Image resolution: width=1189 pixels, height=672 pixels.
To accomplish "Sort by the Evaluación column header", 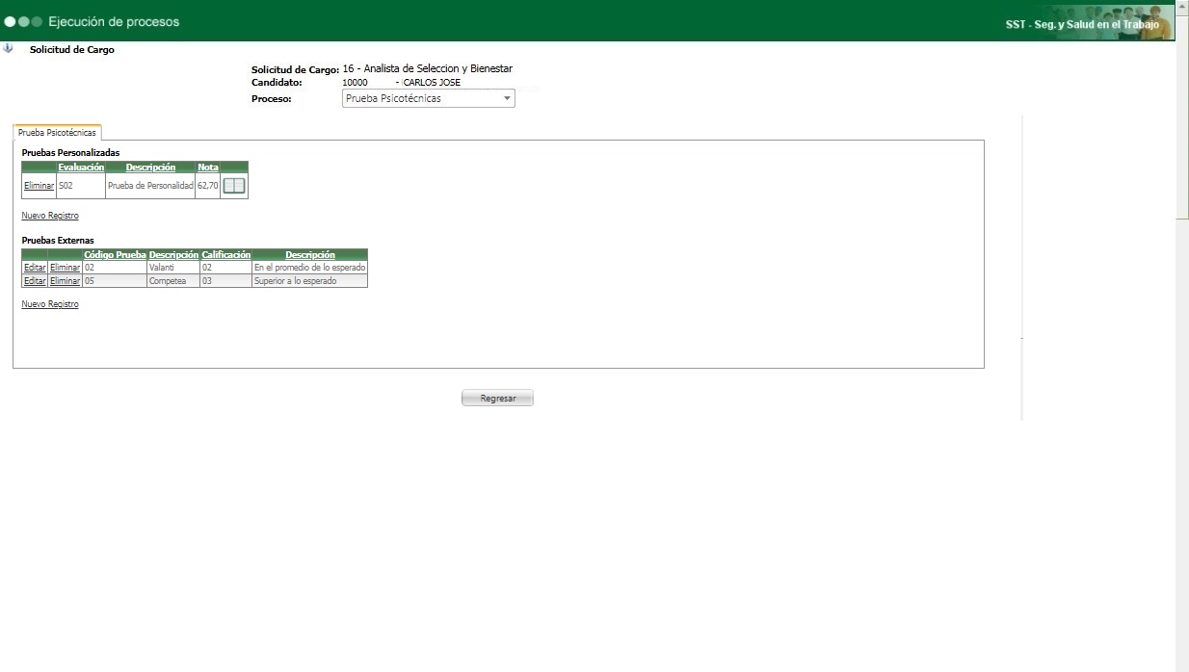I will point(81,168).
